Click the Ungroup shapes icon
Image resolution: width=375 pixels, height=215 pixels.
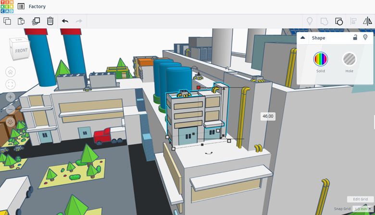point(338,21)
